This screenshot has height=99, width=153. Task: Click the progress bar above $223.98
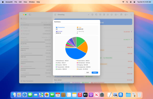pos(36,75)
